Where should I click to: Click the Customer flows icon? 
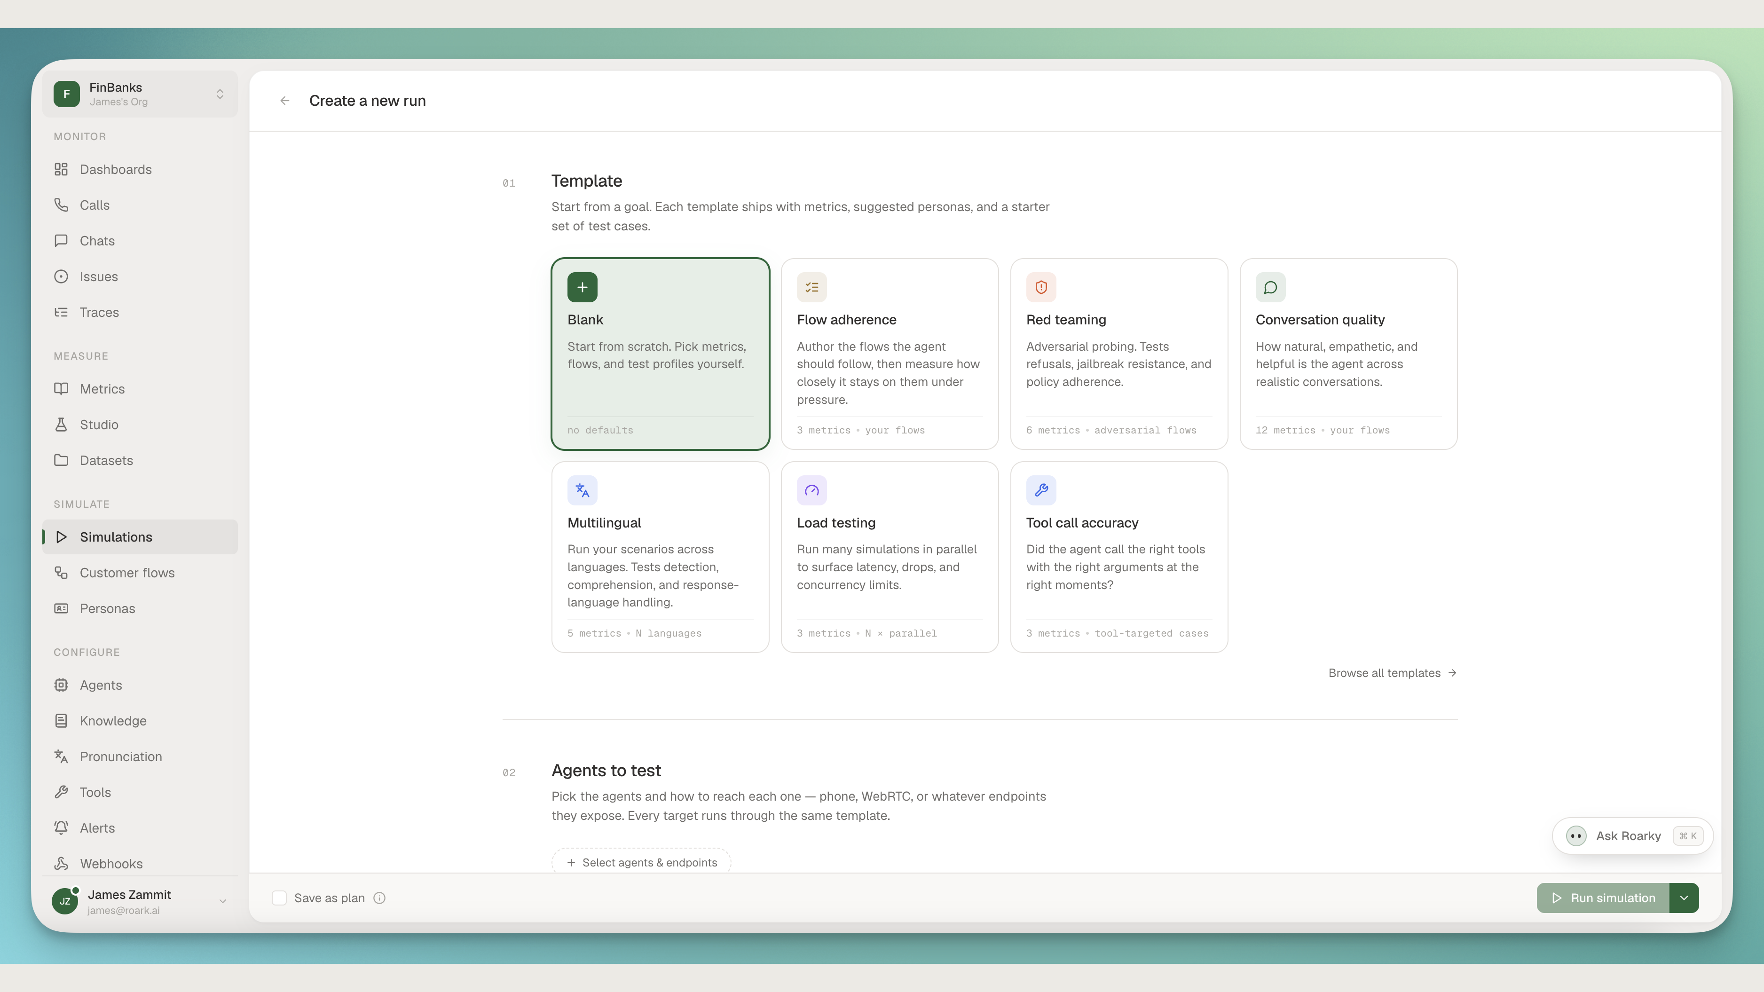coord(61,572)
